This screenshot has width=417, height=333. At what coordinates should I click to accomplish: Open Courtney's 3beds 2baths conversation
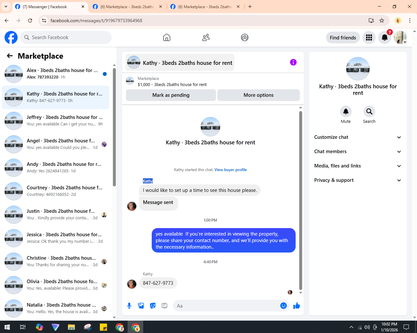[55, 191]
